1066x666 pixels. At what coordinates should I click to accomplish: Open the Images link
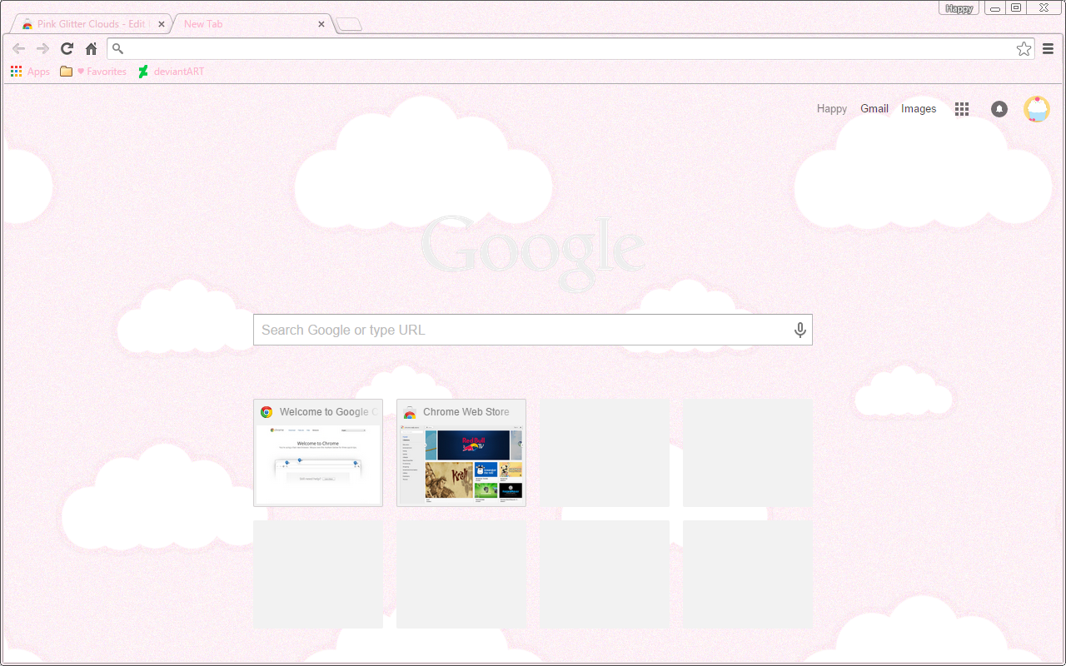[919, 109]
